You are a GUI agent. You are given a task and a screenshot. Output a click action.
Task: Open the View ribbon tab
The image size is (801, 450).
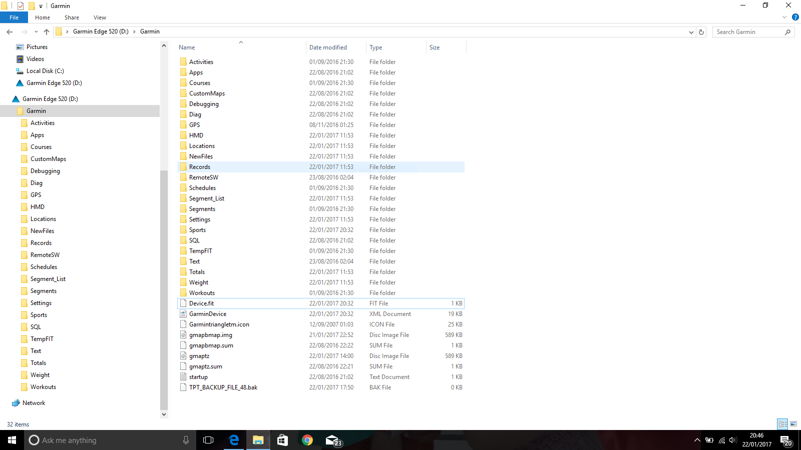click(100, 17)
